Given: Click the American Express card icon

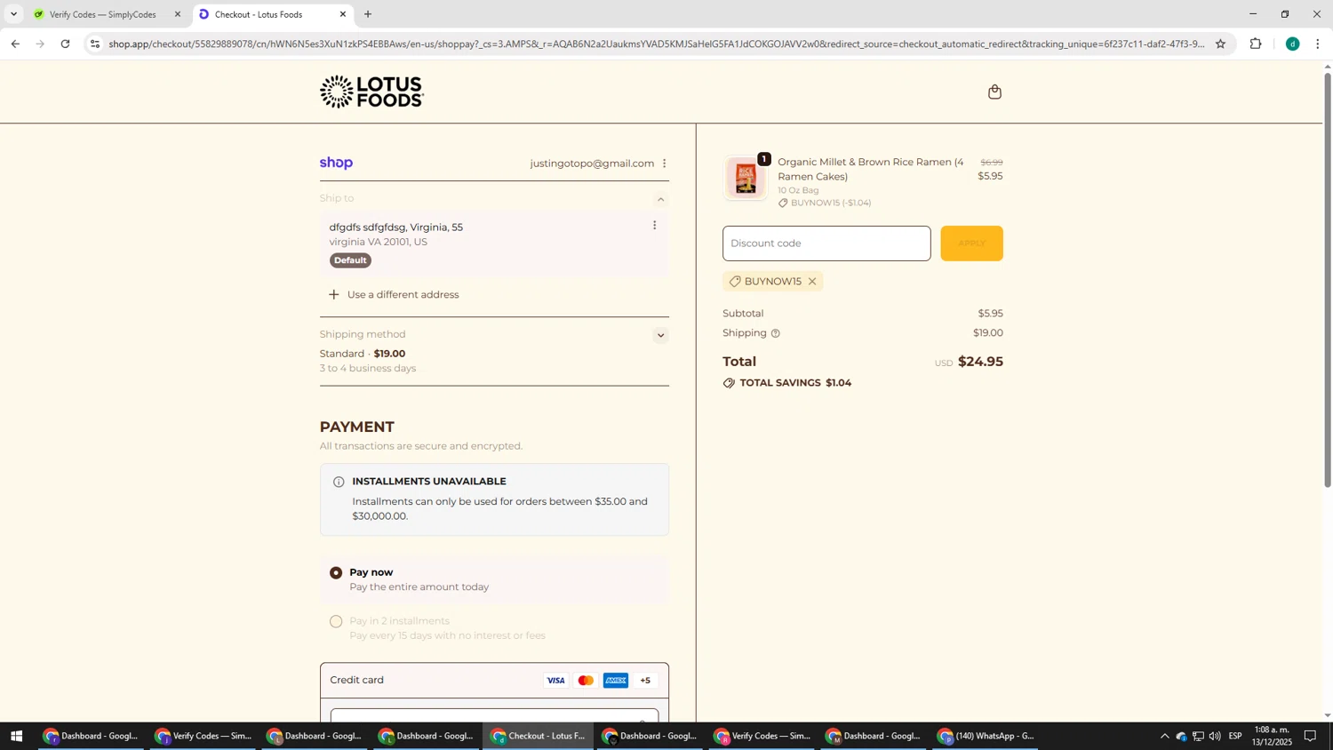Looking at the screenshot, I should [616, 681].
